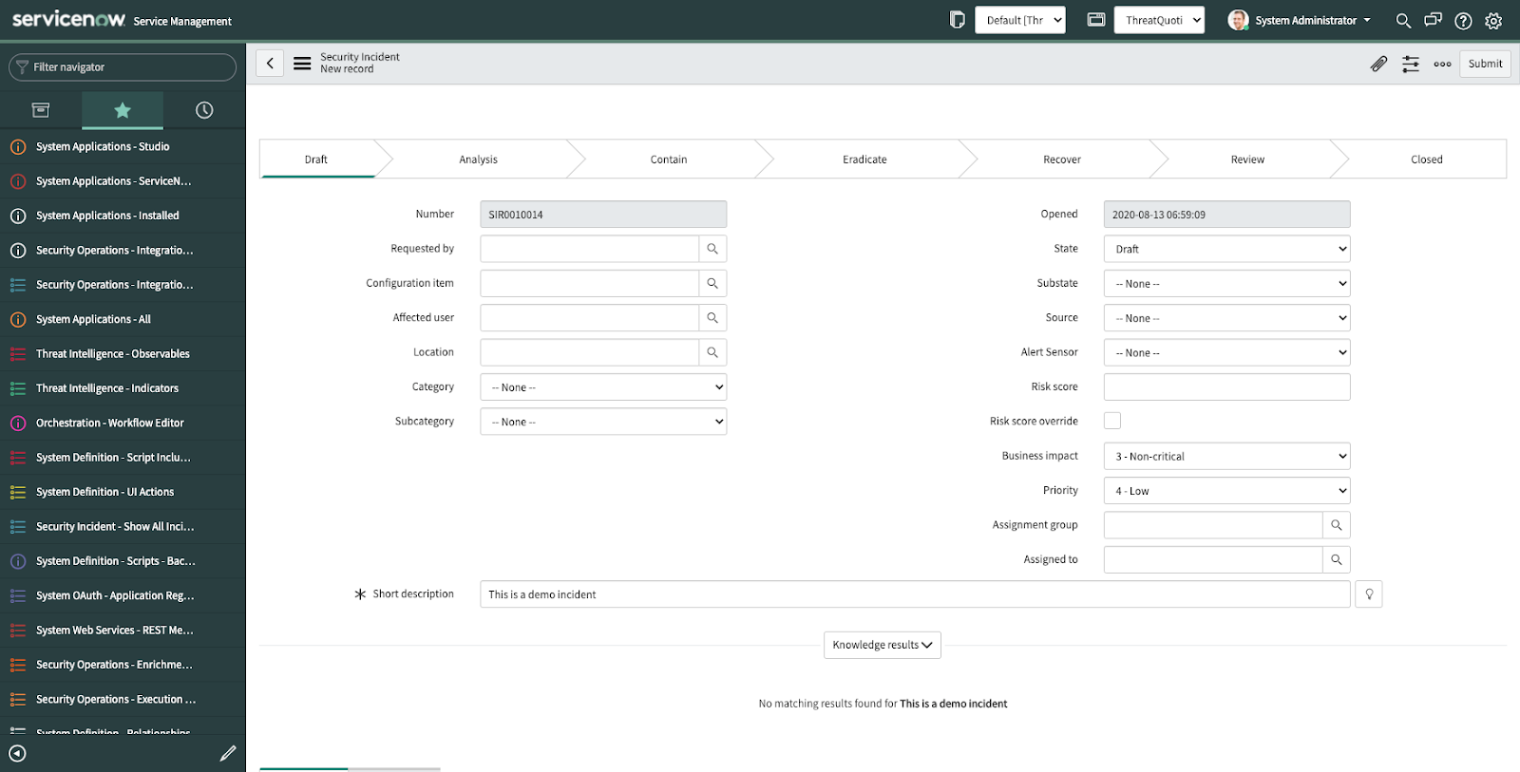Viewport: 1520px width, 772px height.
Task: Click the short description suggestion lightbulb icon
Action: coord(1369,594)
